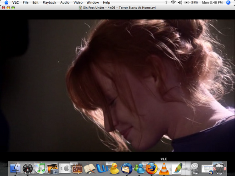Click the VLC cone icon in Dock
Image resolution: width=235 pixels, height=176 pixels.
coord(164,169)
